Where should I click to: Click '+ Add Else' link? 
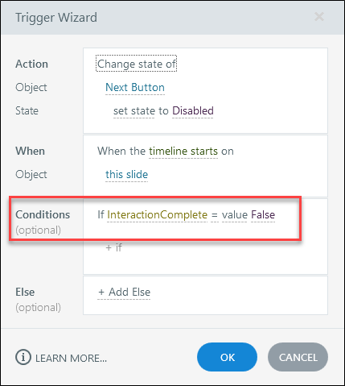124,292
